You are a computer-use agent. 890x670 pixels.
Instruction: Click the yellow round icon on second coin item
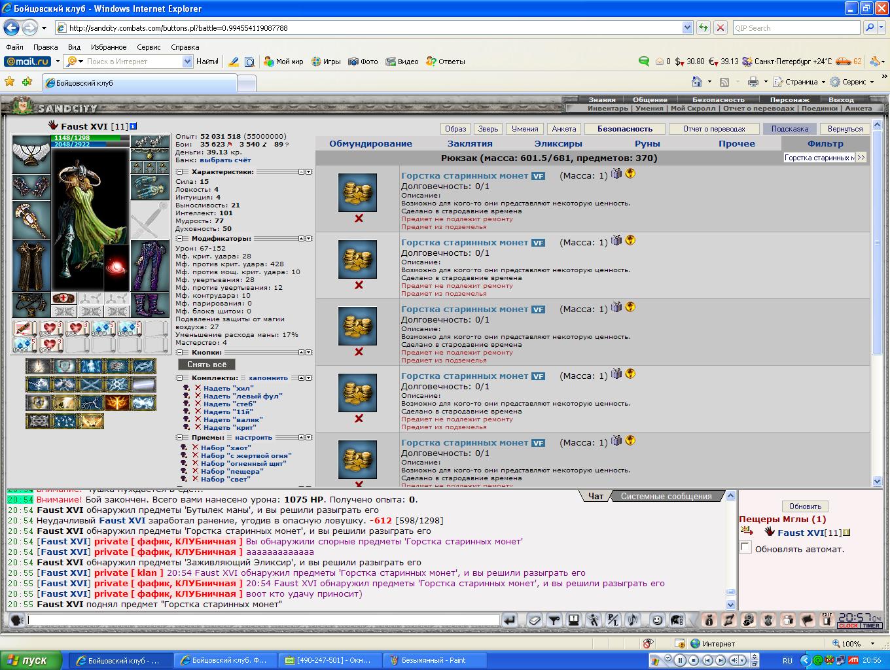[630, 240]
